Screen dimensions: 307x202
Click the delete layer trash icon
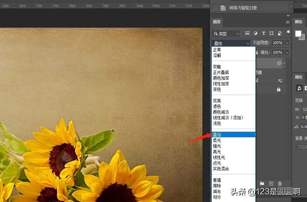point(280,184)
